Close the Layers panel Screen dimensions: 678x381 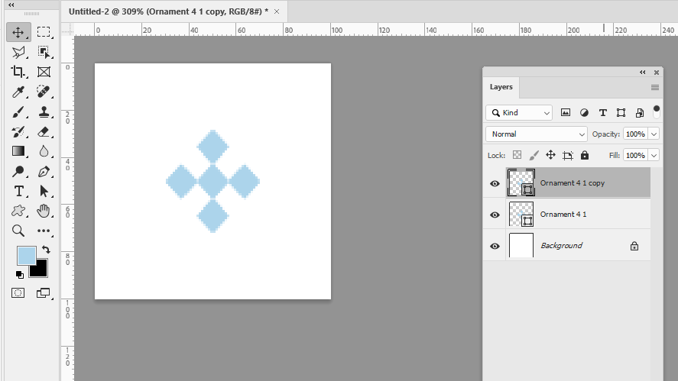tap(657, 72)
